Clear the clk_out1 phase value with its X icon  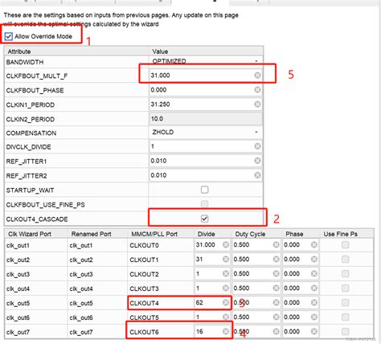click(314, 244)
